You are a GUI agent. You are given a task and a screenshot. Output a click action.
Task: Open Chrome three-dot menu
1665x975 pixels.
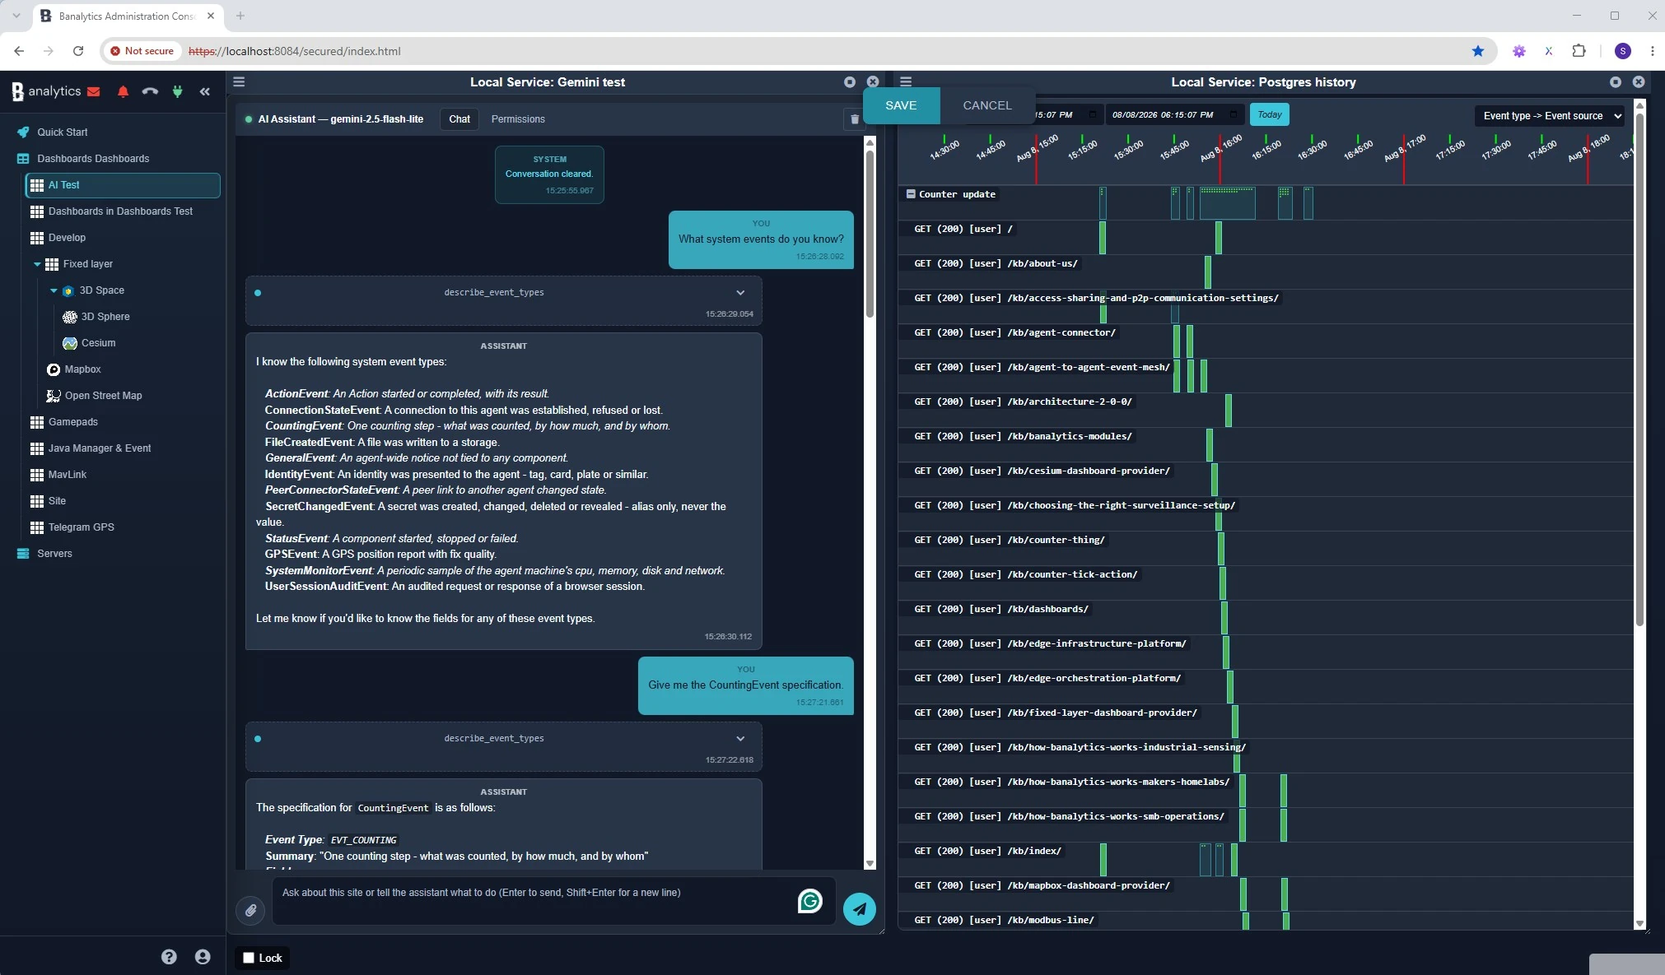click(x=1652, y=51)
